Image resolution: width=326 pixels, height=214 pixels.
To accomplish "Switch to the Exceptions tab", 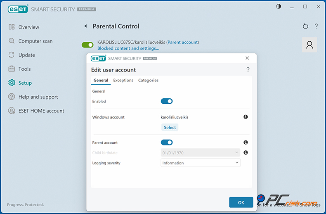I will pyautogui.click(x=123, y=81).
